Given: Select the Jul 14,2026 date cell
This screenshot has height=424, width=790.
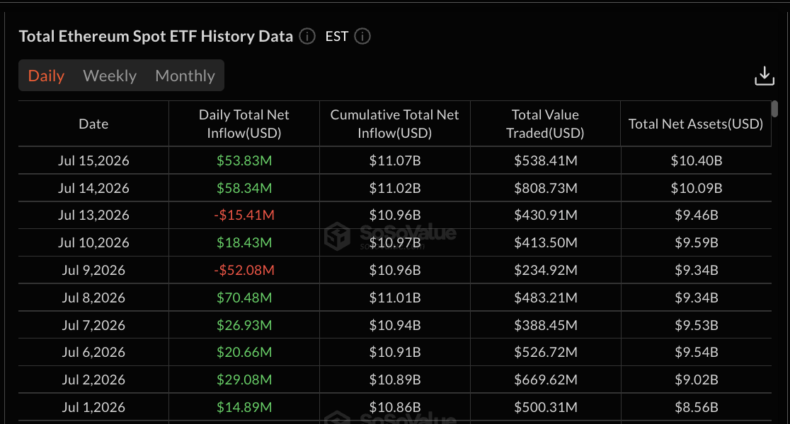Looking at the screenshot, I should click(93, 188).
